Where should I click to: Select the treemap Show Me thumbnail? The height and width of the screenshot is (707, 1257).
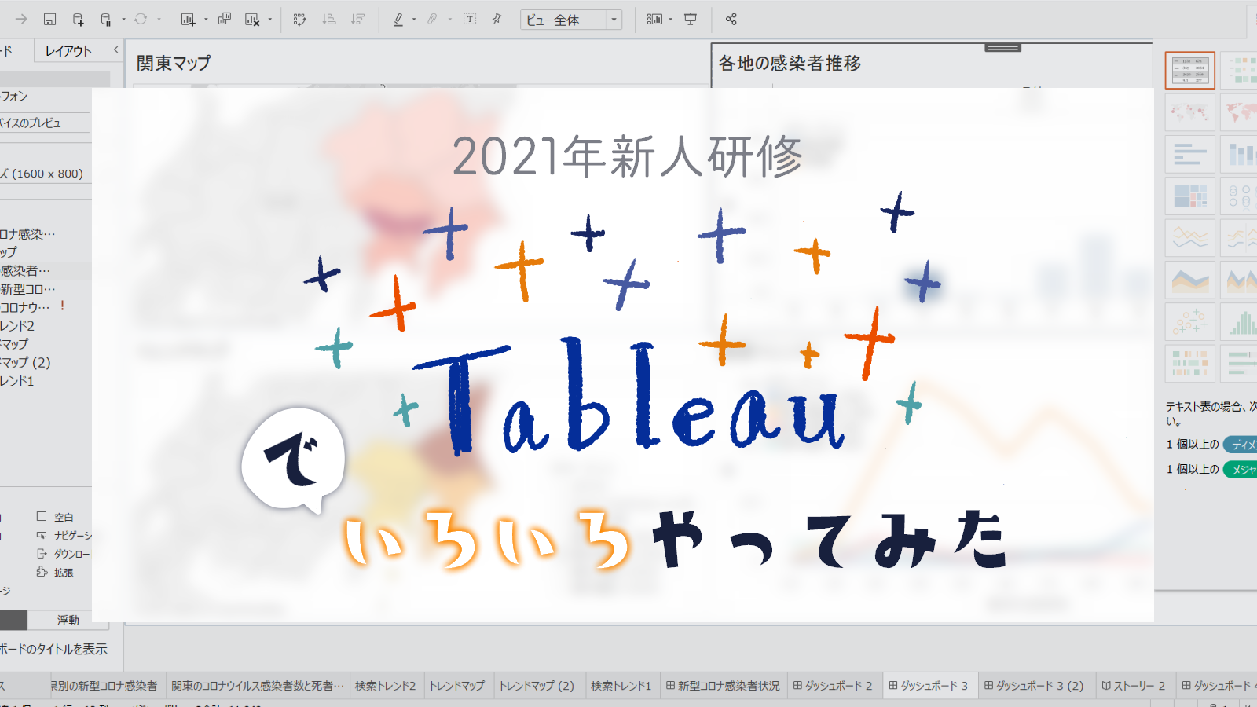tap(1190, 196)
